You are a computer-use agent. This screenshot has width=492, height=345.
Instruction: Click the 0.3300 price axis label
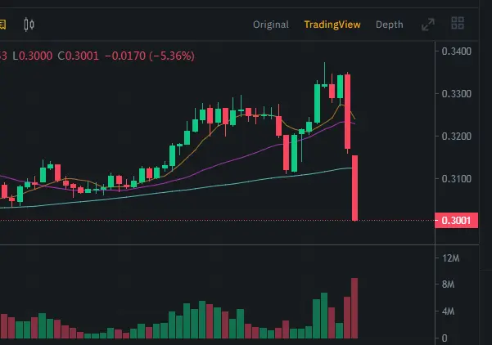point(456,94)
